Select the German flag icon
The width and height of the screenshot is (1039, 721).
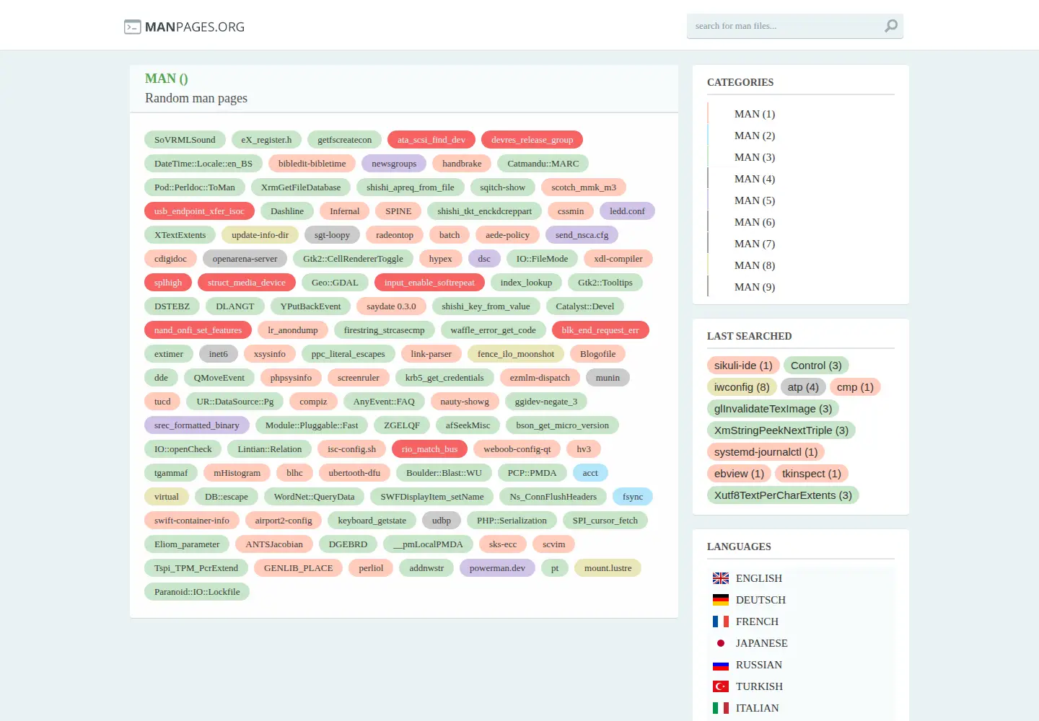point(721,600)
